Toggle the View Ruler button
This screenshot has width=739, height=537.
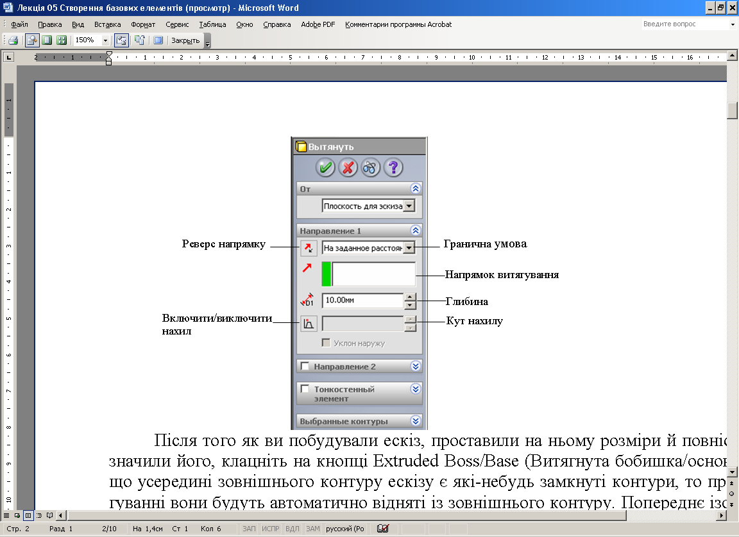(x=121, y=40)
